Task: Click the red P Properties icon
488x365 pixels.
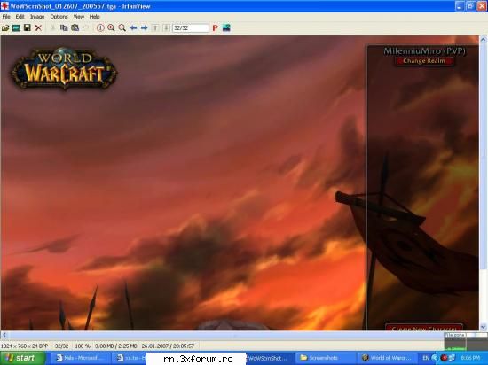Action: [x=215, y=28]
